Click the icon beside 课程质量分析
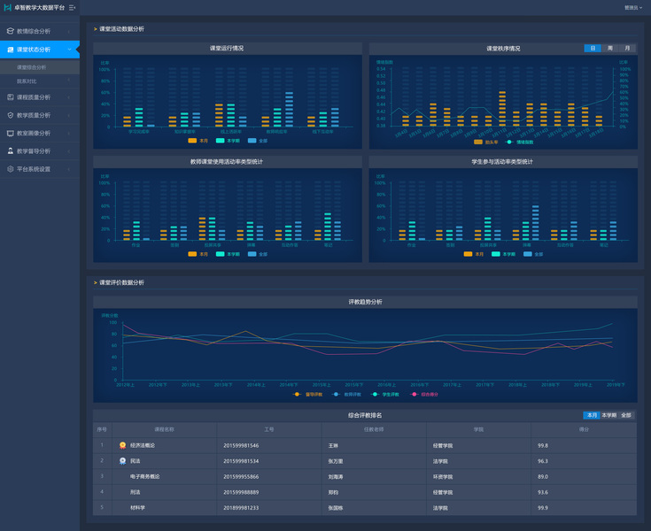The height and width of the screenshot is (531, 651). pos(11,97)
